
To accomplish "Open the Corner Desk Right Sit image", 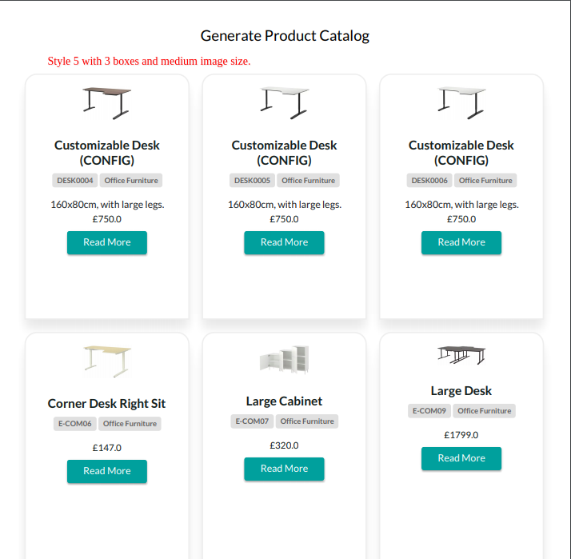I will [x=106, y=361].
